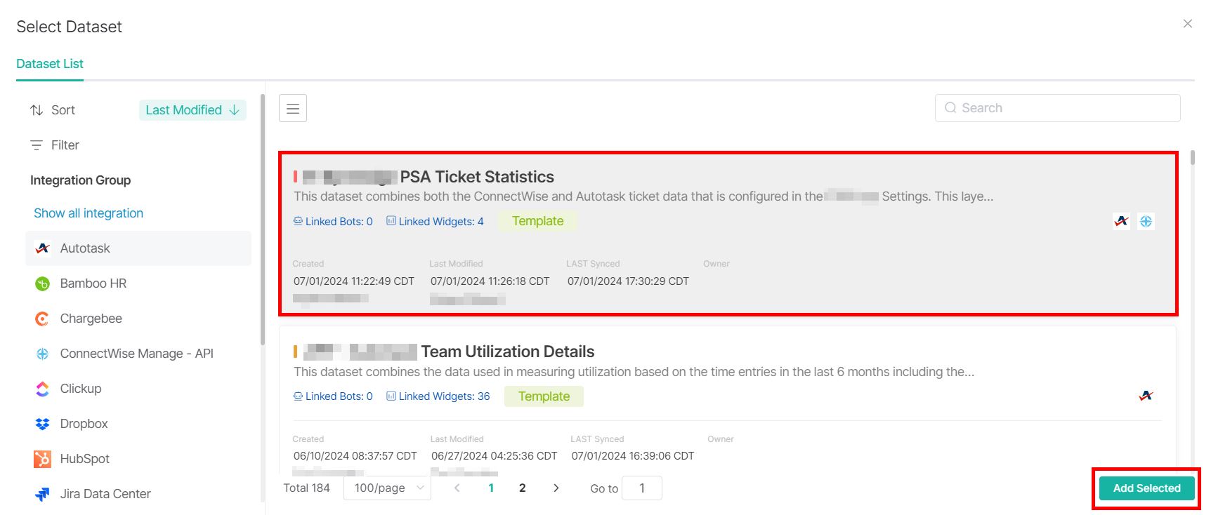Click the Integration Group heading
Screen dimensions: 1211x515
click(81, 180)
